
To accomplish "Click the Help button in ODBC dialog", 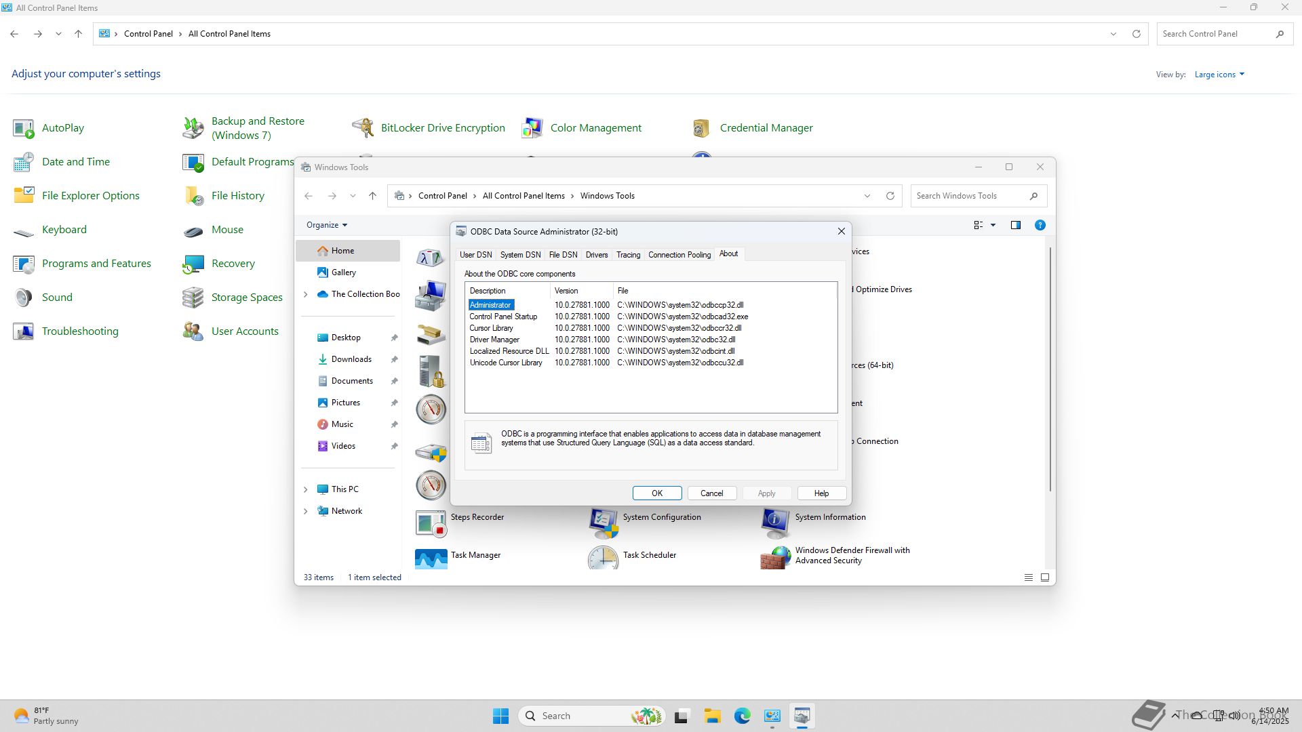I will pyautogui.click(x=821, y=493).
